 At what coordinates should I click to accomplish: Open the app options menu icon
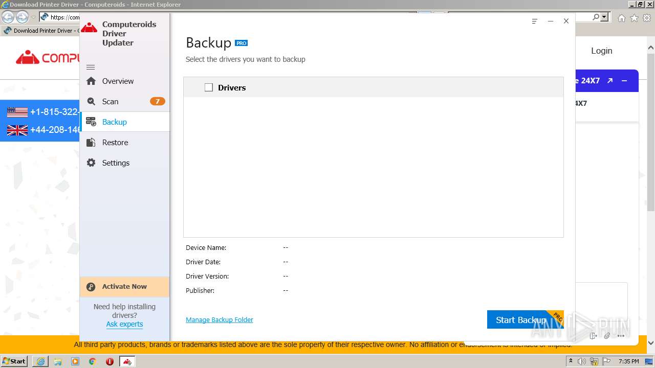tap(535, 21)
